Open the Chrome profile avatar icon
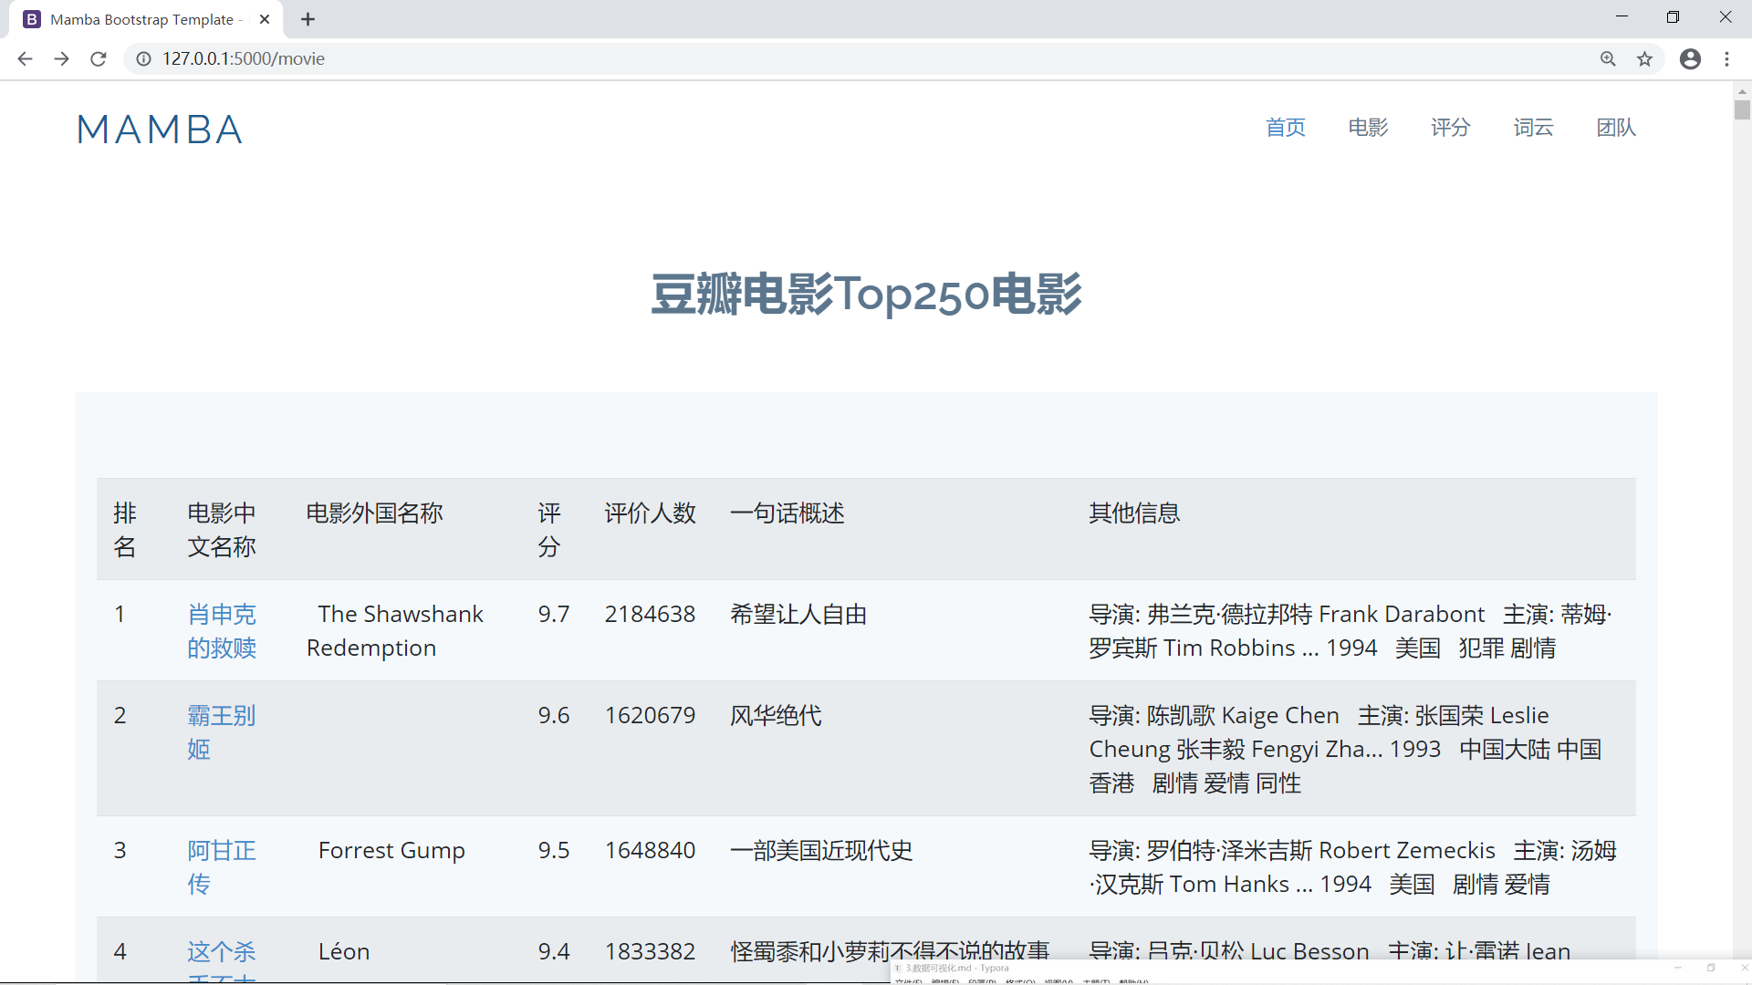This screenshot has height=985, width=1752. (1690, 59)
